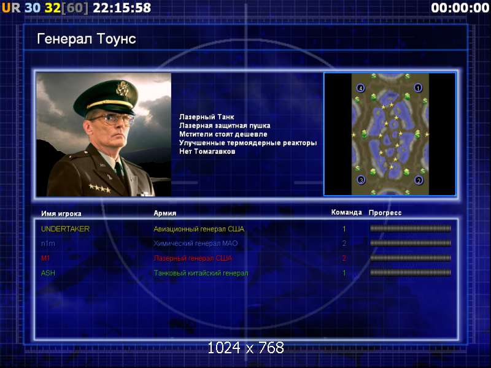Click "Авиационный генерал США" army entry
The width and height of the screenshot is (491, 368).
(199, 229)
